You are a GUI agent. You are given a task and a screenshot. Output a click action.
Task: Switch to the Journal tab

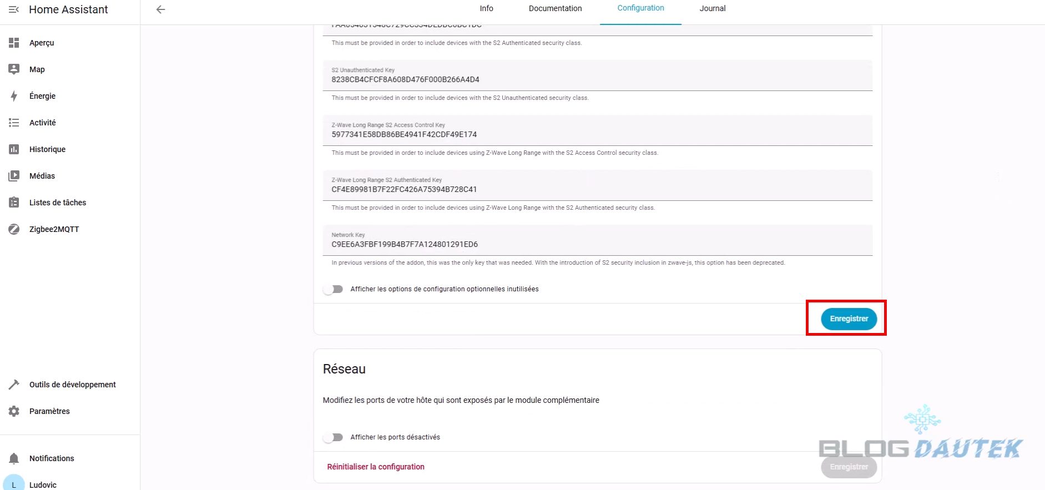(x=712, y=8)
